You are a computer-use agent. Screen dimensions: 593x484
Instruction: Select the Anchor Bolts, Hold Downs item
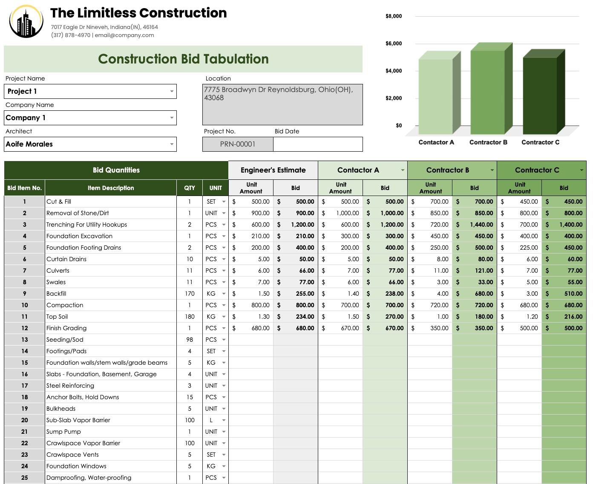click(111, 398)
